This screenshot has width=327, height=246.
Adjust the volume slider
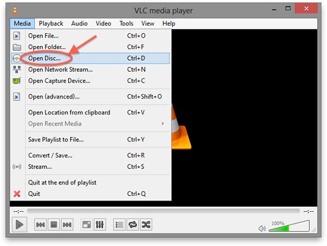pyautogui.click(x=289, y=227)
